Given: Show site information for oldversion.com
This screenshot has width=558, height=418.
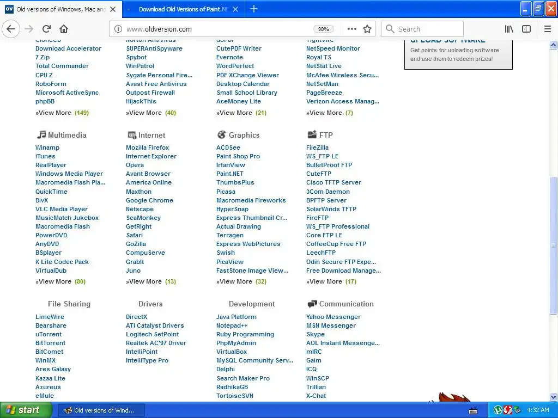Looking at the screenshot, I should click(x=118, y=29).
